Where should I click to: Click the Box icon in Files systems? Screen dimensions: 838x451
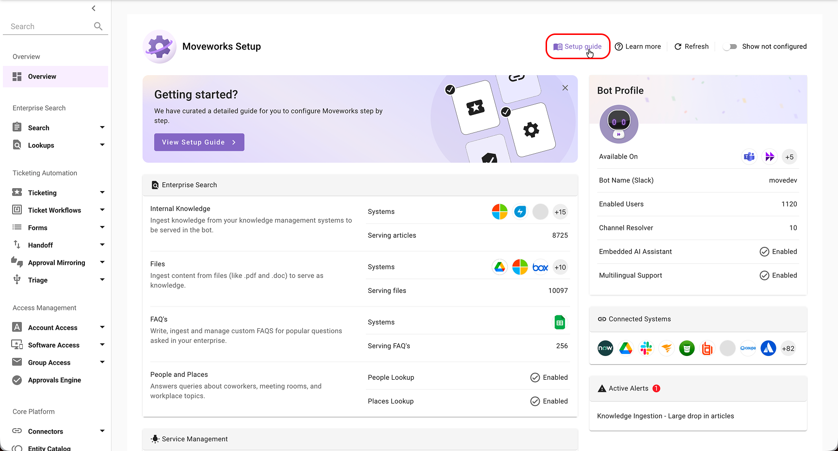(x=540, y=267)
